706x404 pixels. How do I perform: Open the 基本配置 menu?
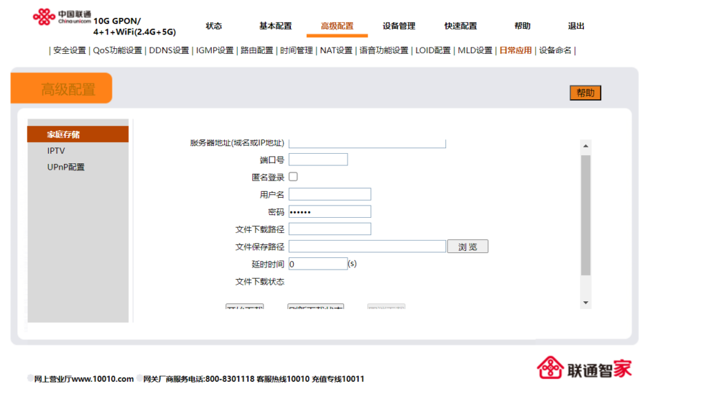click(275, 26)
